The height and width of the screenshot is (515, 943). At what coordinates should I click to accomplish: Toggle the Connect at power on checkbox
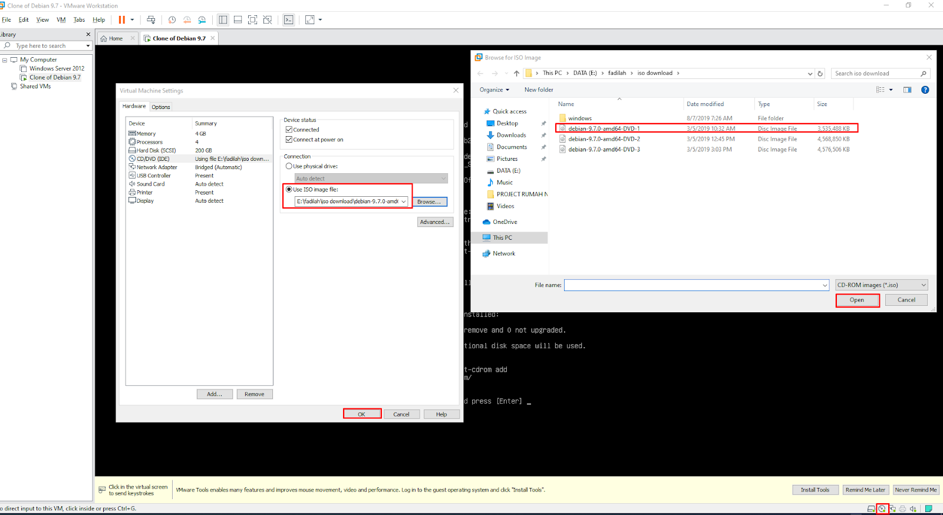coord(289,140)
